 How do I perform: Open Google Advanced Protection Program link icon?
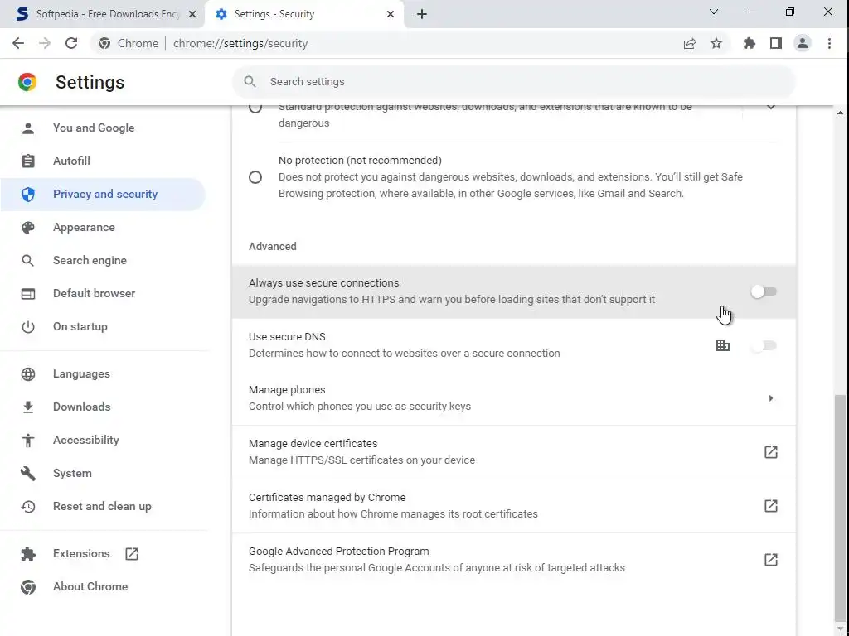771,560
